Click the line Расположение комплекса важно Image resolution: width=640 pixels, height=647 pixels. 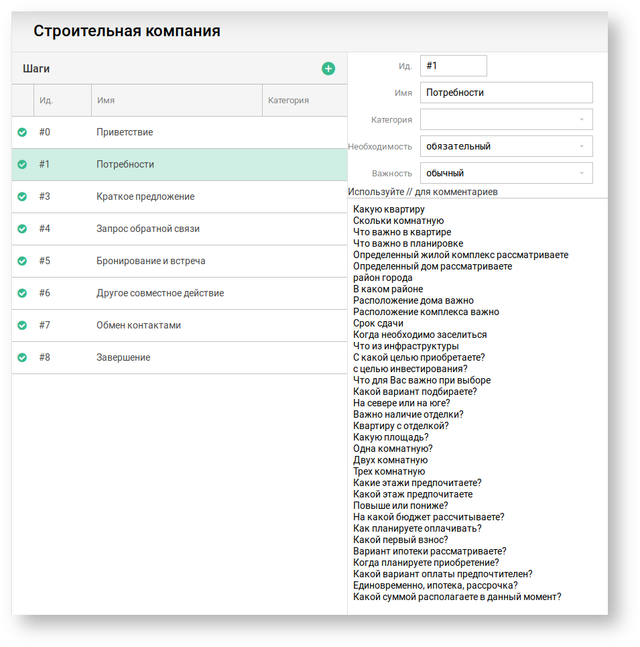click(426, 312)
